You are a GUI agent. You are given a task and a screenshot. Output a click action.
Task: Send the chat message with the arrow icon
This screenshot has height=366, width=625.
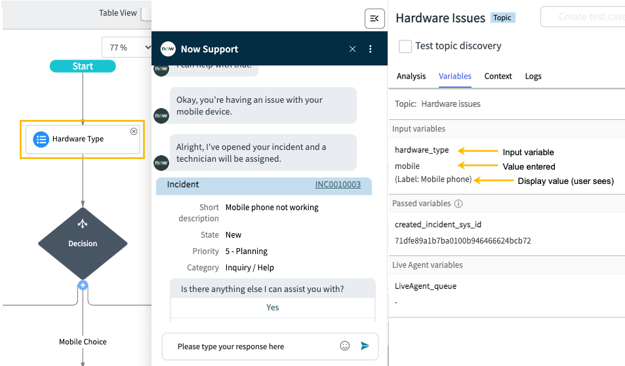pyautogui.click(x=365, y=346)
